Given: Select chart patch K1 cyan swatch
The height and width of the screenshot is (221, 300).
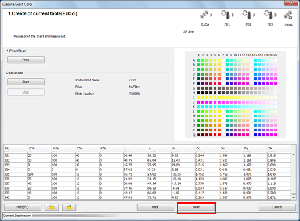Looking at the screenshot, I should pos(198,107).
